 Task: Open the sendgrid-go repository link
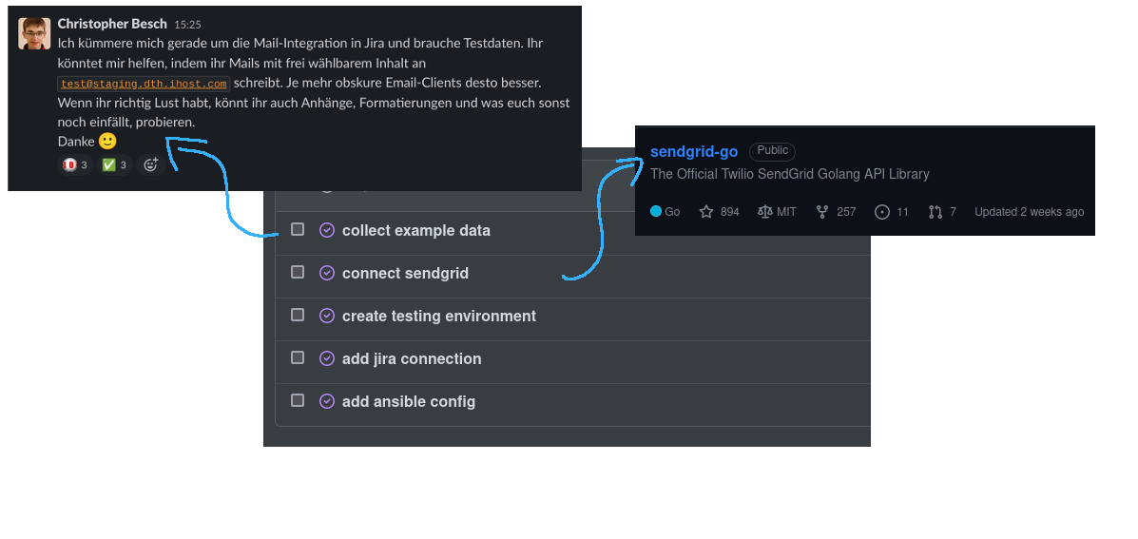(694, 152)
